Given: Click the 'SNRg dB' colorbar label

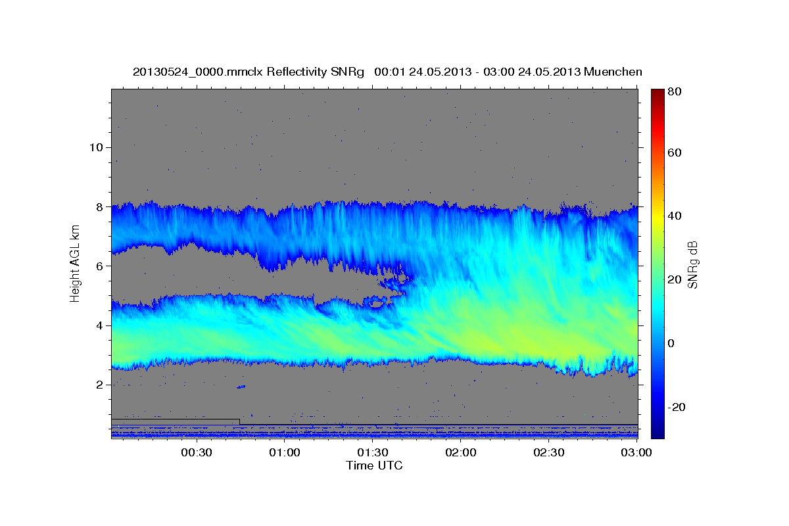Looking at the screenshot, I should 692,264.
